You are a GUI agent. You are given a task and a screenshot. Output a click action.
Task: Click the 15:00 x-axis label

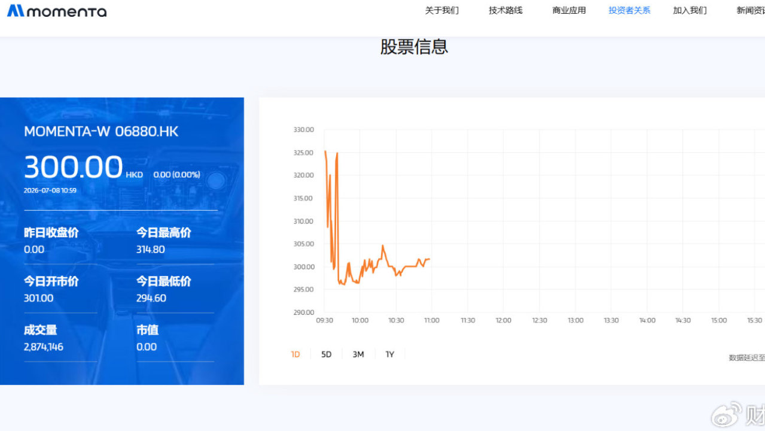tap(719, 321)
